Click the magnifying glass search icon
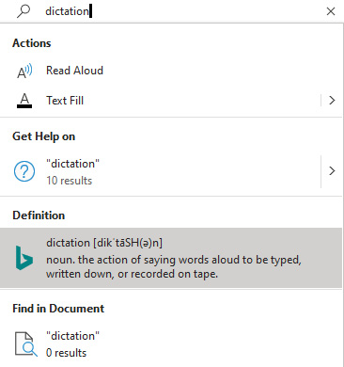344x367 pixels. point(23,11)
